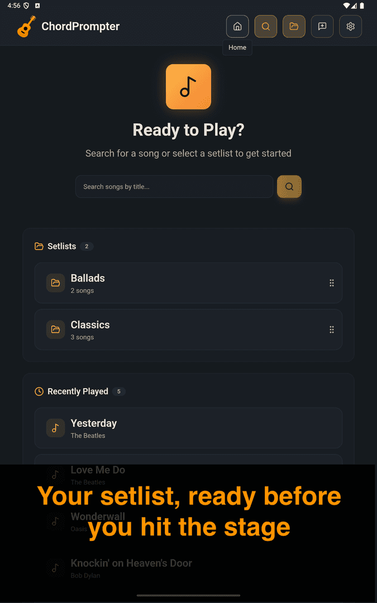Open setlists folder icon in top toolbar
The width and height of the screenshot is (377, 603).
294,26
